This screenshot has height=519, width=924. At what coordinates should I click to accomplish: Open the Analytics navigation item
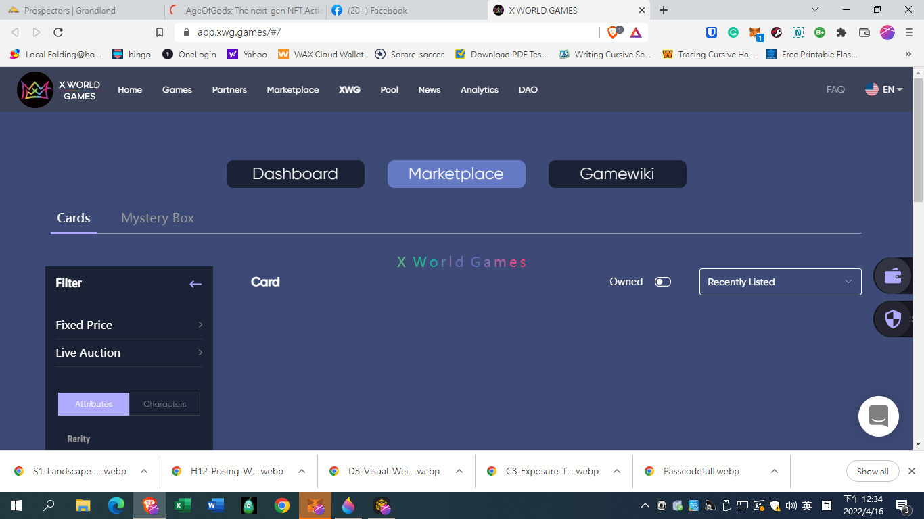[480, 89]
